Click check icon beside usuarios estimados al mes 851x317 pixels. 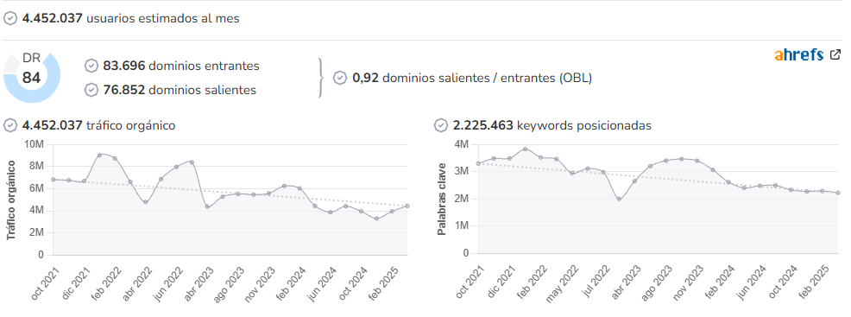click(x=10, y=18)
